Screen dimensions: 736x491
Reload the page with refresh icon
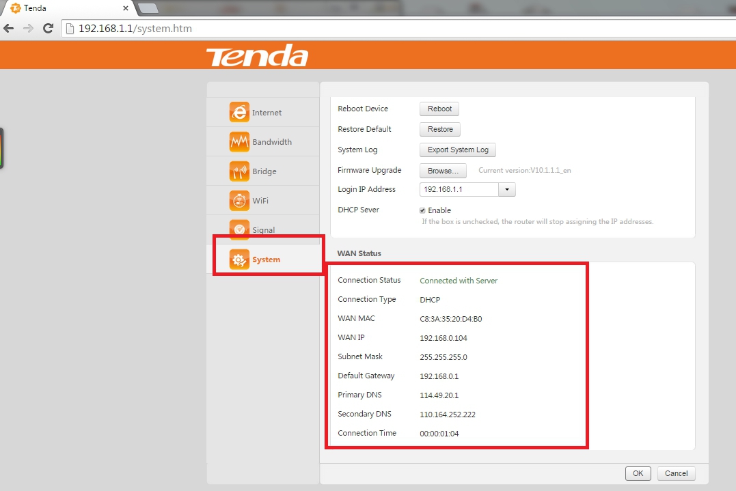pos(48,29)
